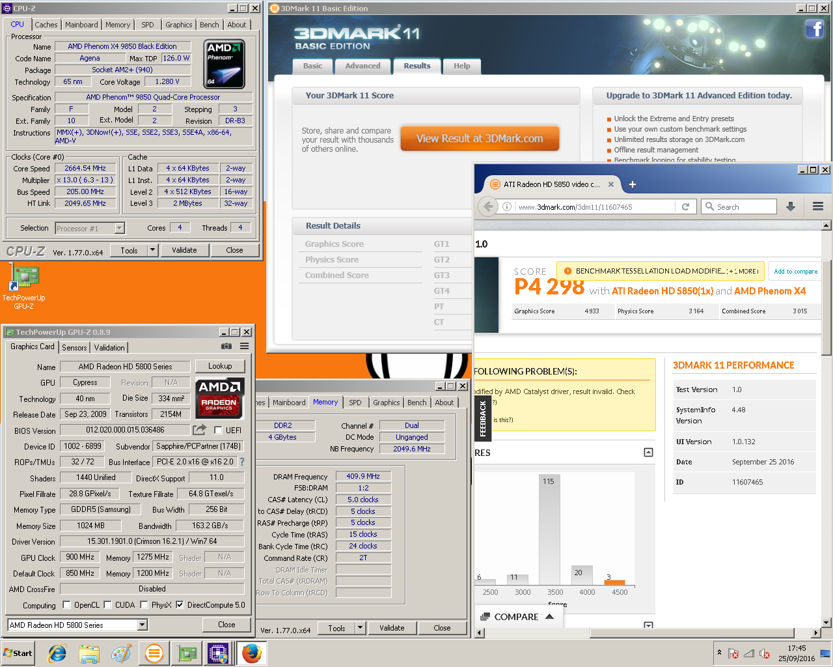833x667 pixels.
Task: Open Paint from the taskbar
Action: (x=122, y=653)
